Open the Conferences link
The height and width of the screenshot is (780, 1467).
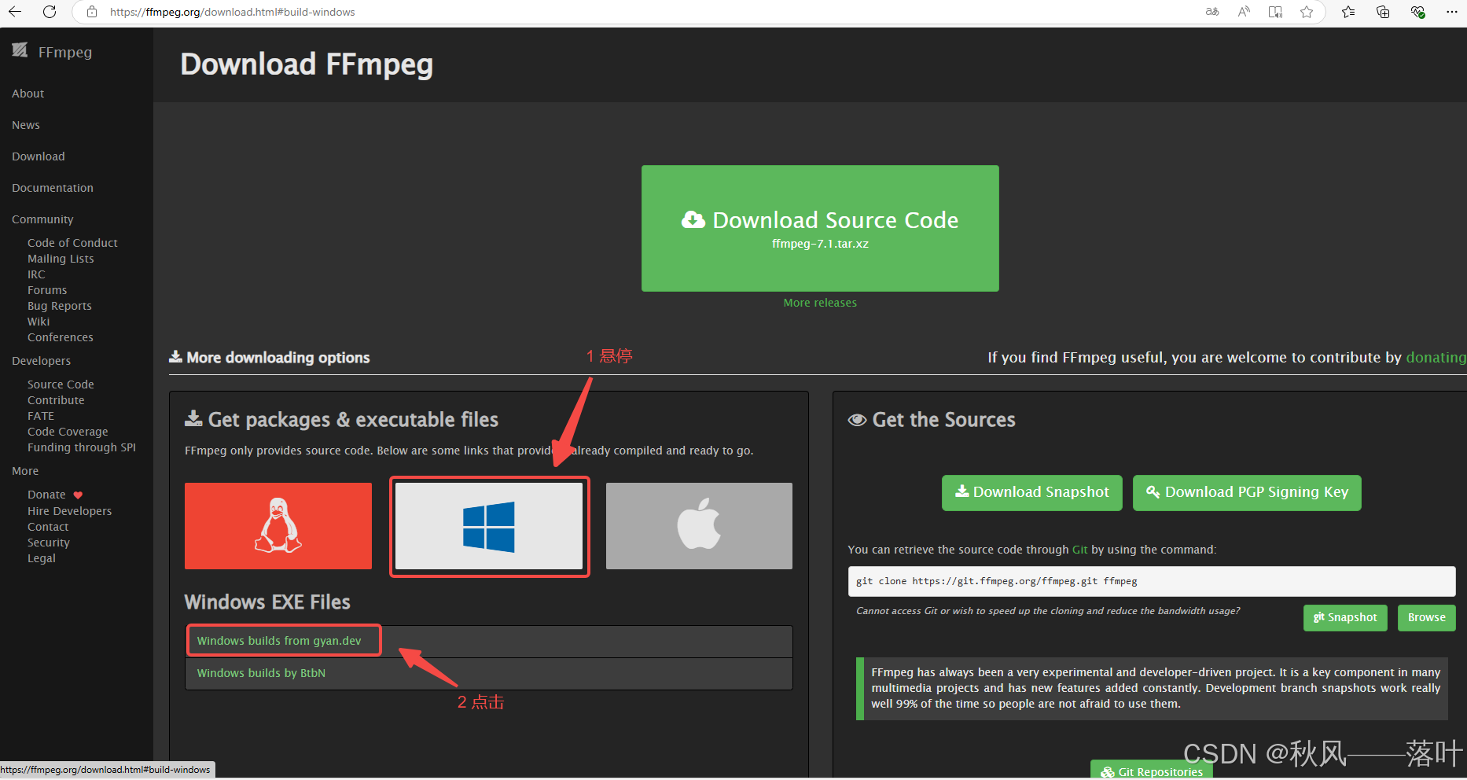[x=61, y=337]
